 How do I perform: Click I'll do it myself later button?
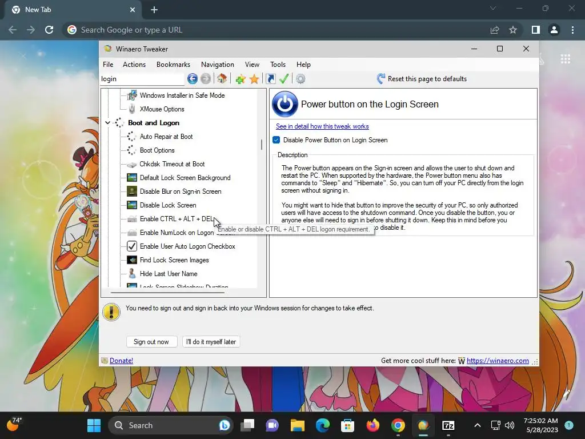(x=211, y=342)
